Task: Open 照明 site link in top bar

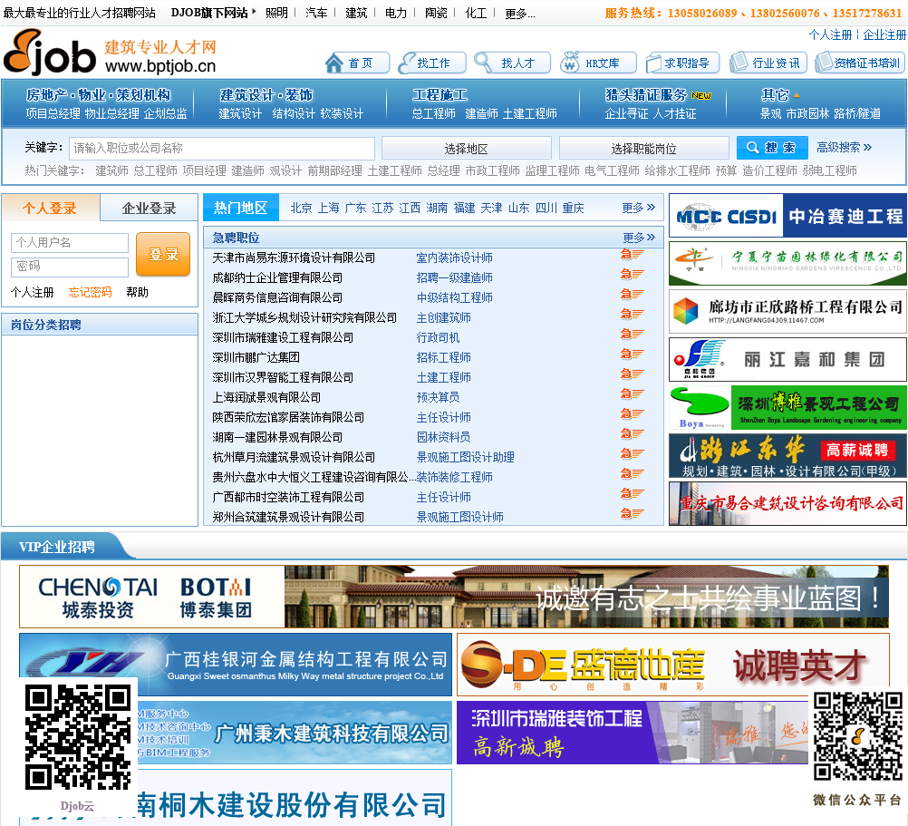Action: (x=276, y=13)
